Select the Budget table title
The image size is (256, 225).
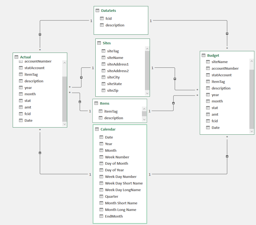click(213, 55)
